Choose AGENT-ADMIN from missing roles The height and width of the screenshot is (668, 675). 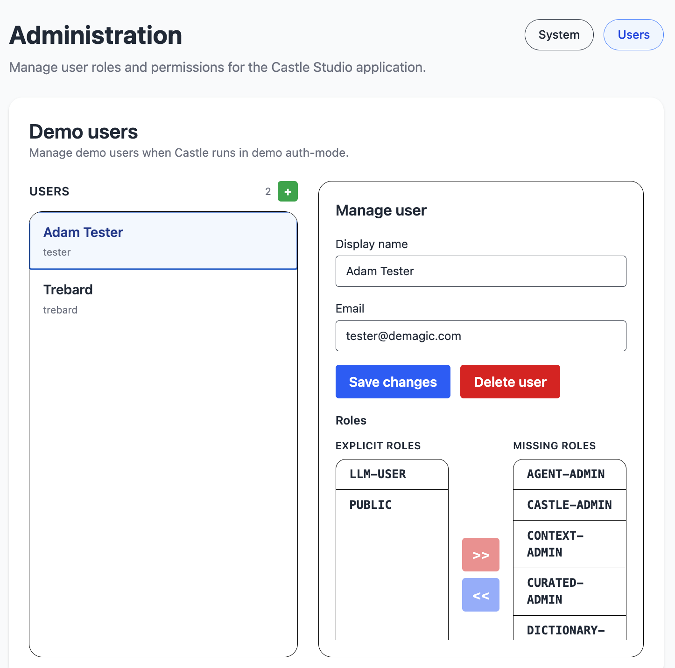(x=569, y=474)
